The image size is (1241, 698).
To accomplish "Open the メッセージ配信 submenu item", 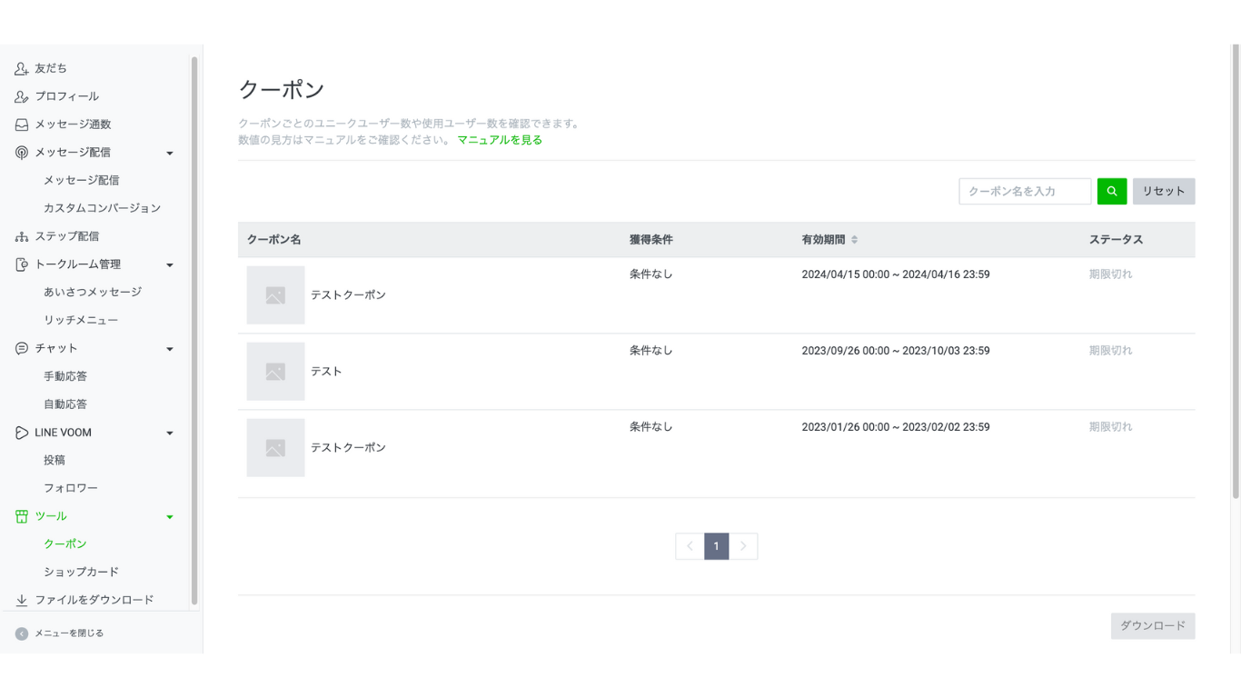I will pyautogui.click(x=82, y=180).
